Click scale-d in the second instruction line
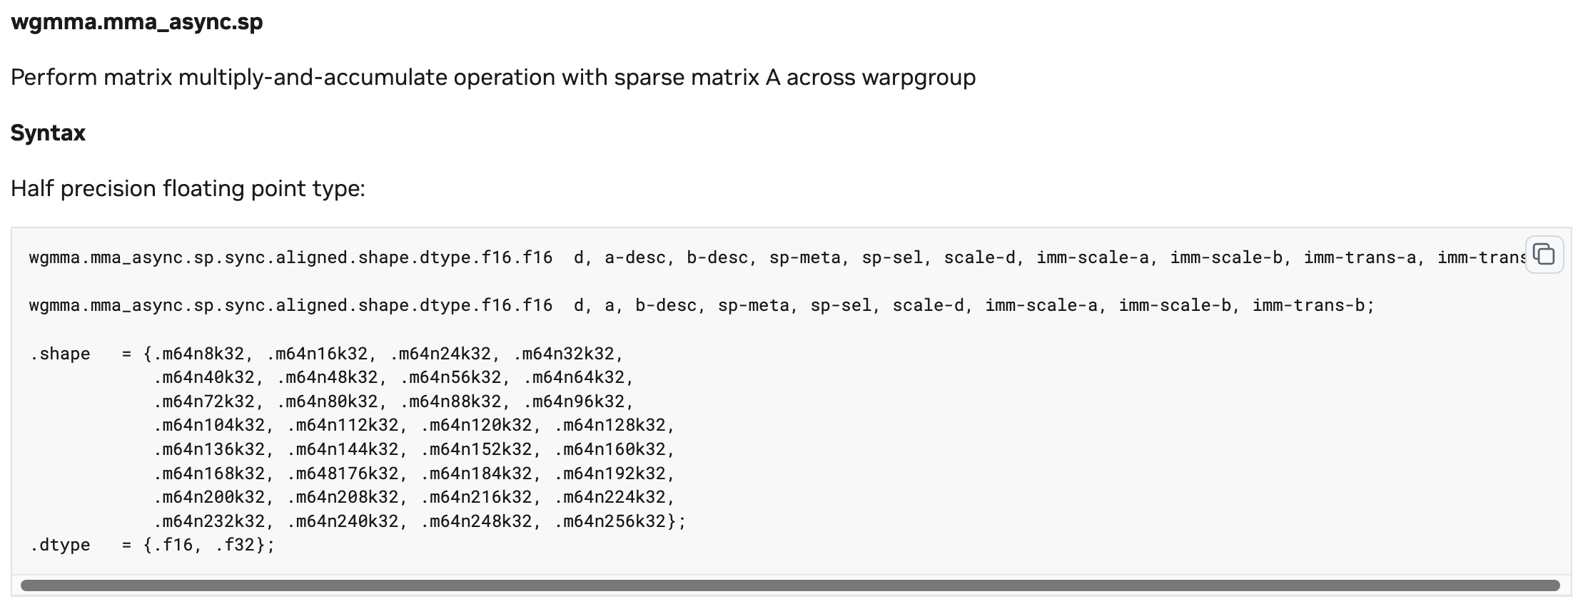Viewport: 1583px width, 609px height. tap(928, 305)
